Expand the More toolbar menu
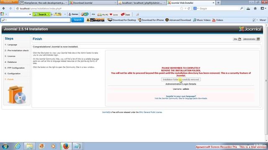268x150 pixels. point(263,20)
